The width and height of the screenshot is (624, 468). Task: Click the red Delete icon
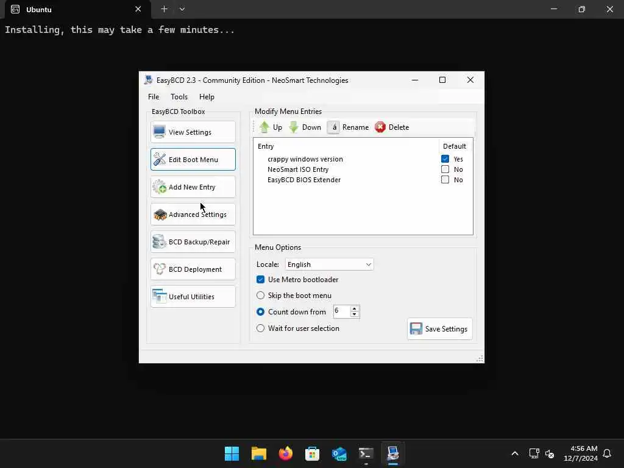click(x=380, y=127)
